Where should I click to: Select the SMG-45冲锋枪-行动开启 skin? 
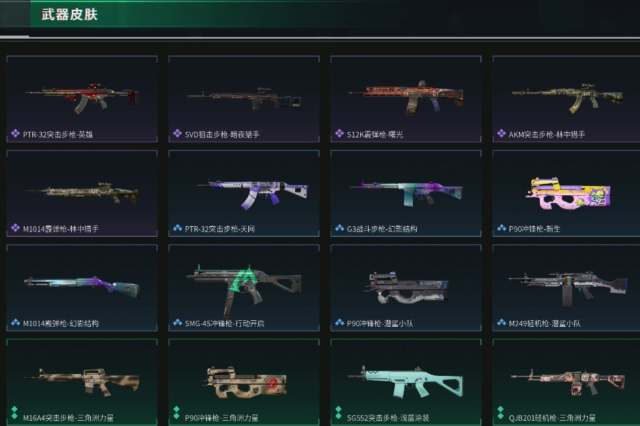[x=244, y=288]
